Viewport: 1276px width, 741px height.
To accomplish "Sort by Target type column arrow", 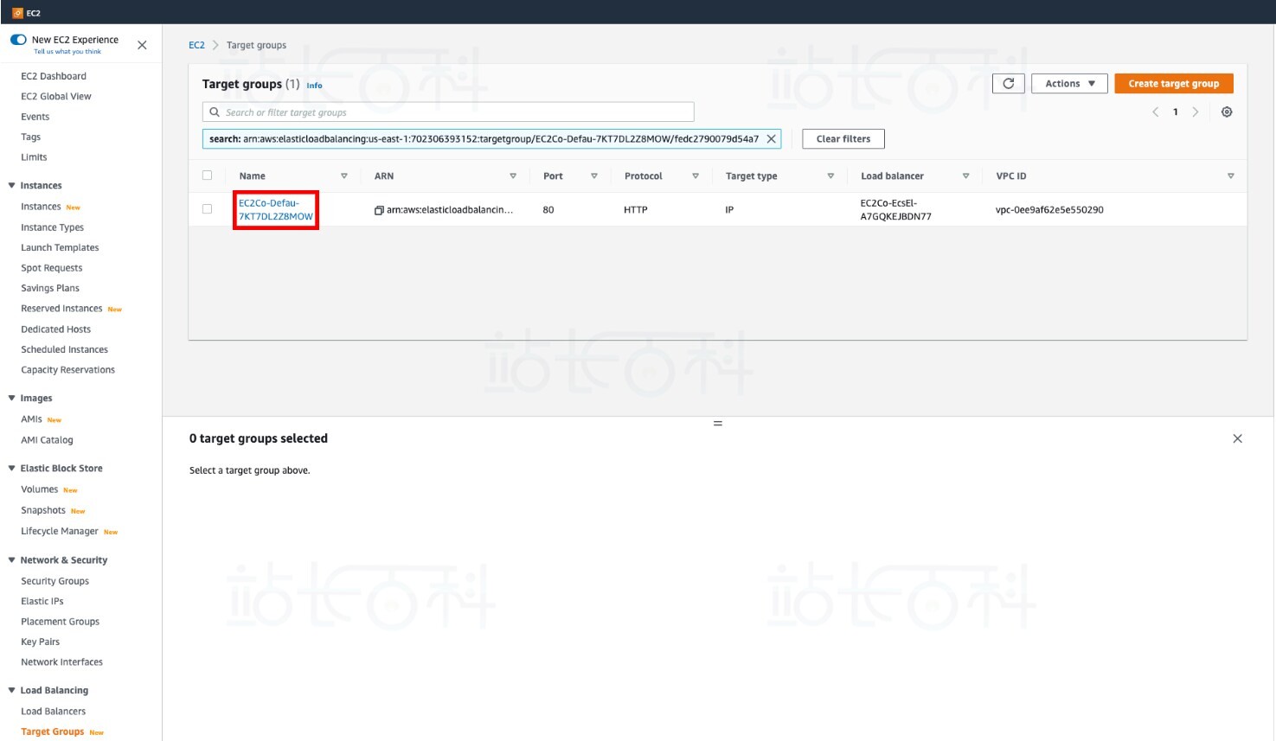I will 830,176.
